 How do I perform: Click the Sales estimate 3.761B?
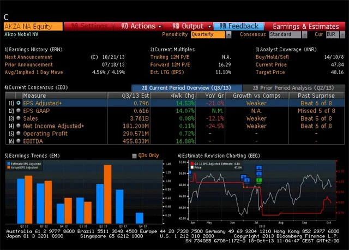click(x=140, y=118)
